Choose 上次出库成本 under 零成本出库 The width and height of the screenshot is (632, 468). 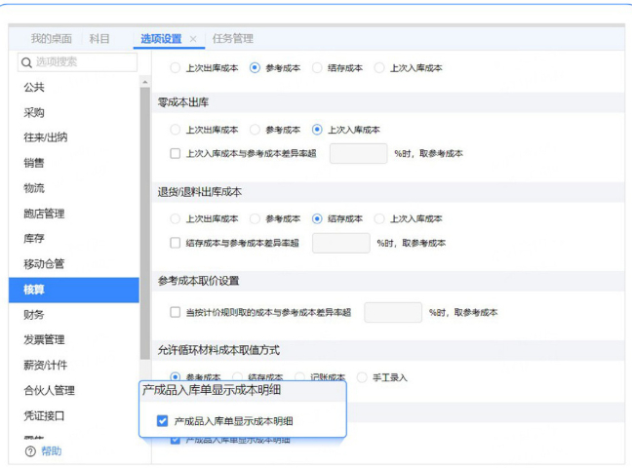click(x=175, y=130)
